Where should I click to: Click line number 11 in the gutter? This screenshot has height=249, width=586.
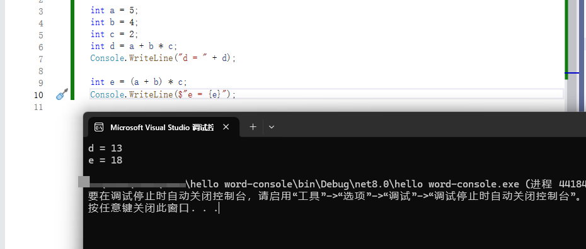click(x=38, y=107)
